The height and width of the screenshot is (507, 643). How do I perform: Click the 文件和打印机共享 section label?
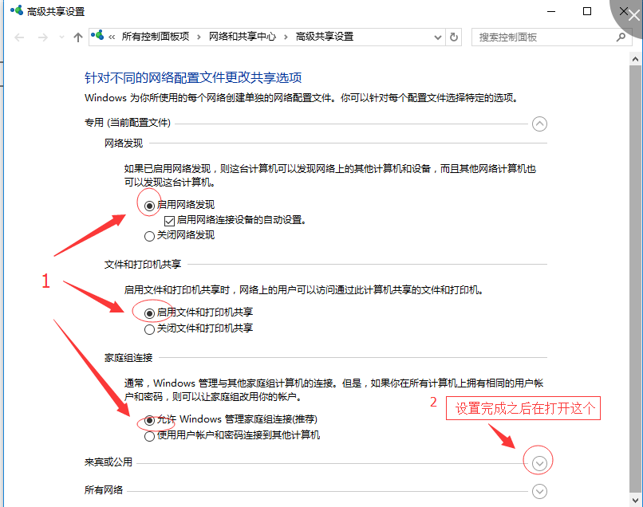(143, 265)
